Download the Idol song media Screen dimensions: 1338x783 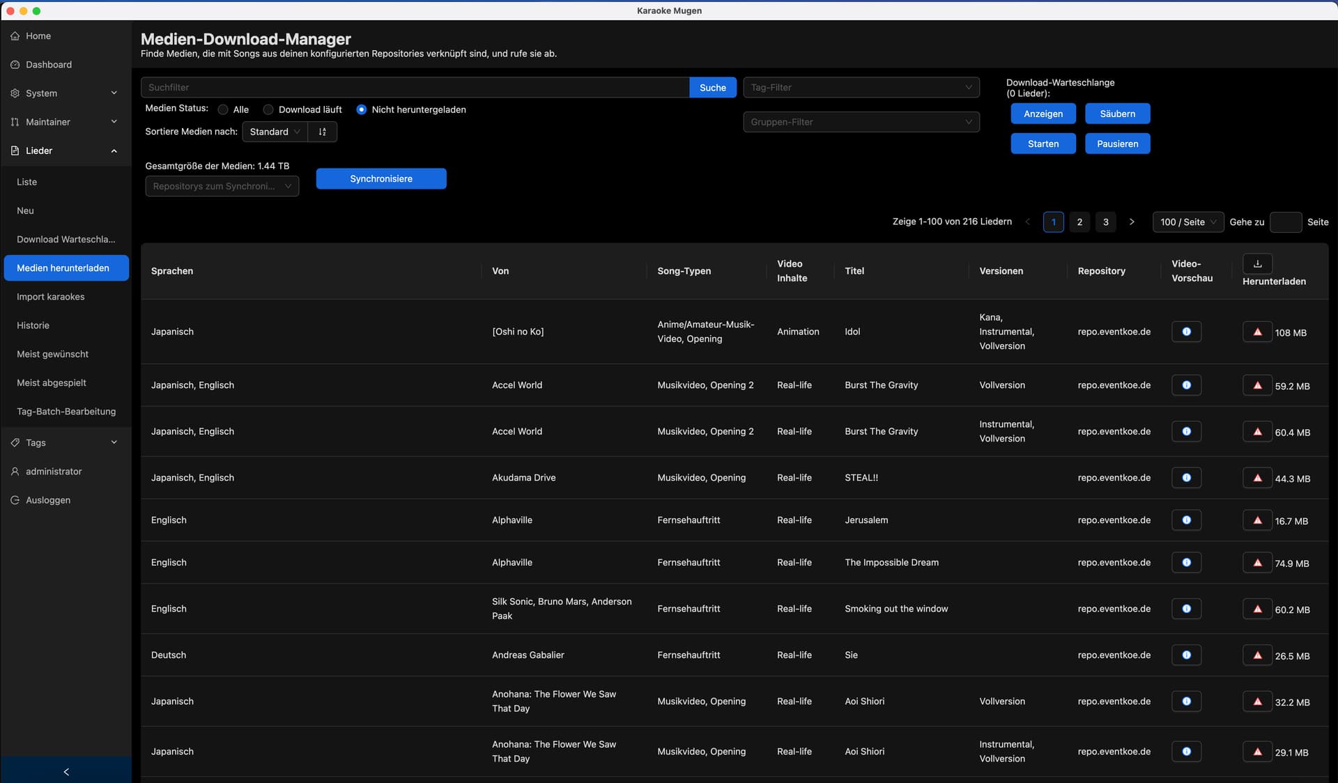coord(1257,332)
